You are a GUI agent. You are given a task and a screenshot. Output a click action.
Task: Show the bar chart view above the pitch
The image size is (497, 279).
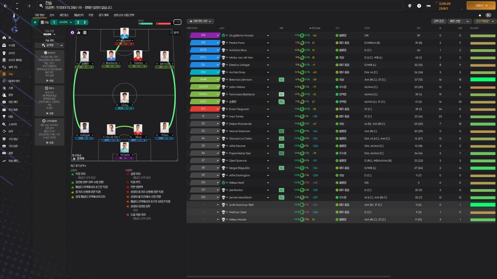tap(78, 33)
